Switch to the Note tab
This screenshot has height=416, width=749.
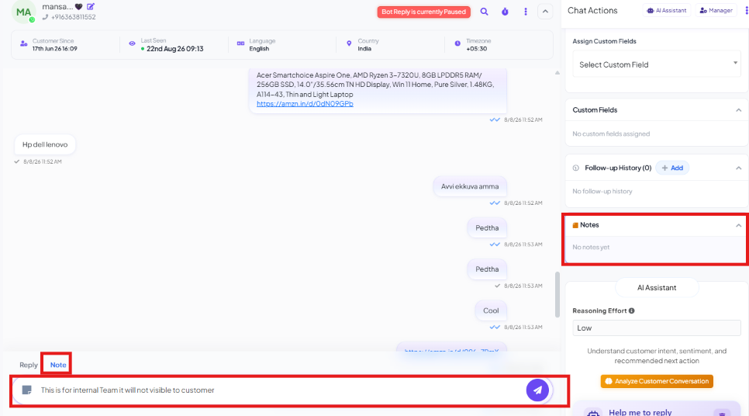tap(58, 365)
